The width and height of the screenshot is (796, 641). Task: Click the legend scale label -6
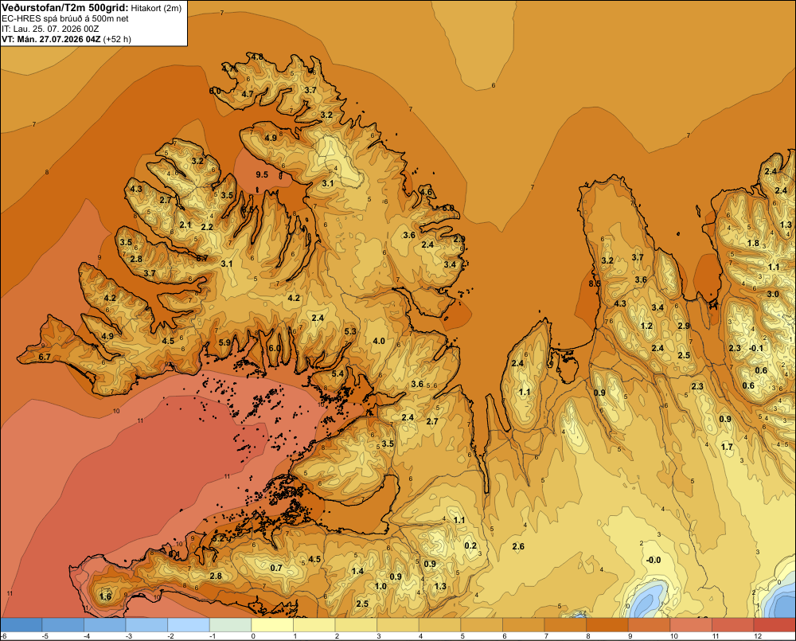click(x=3, y=636)
